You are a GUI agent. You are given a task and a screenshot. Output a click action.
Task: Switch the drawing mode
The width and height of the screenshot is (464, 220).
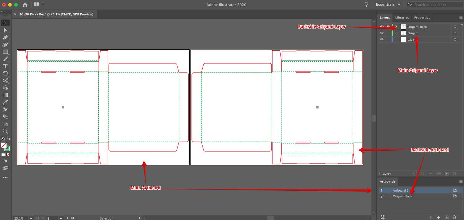[5, 160]
